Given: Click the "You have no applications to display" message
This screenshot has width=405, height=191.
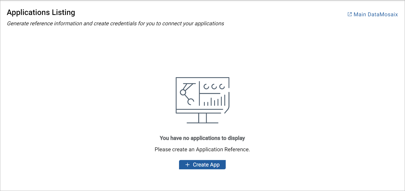Looking at the screenshot, I should [x=202, y=138].
